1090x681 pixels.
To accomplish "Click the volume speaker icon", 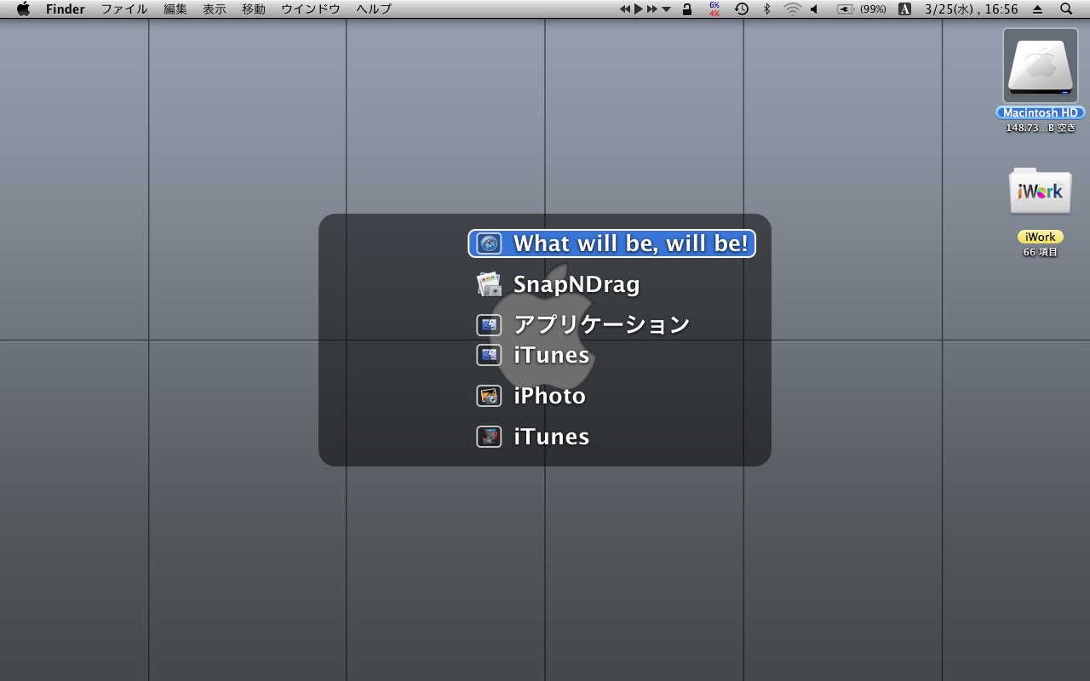I will coord(814,9).
